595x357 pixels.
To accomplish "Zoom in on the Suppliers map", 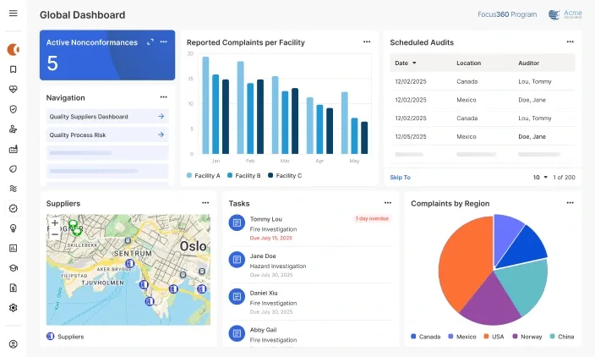I will click(x=55, y=222).
